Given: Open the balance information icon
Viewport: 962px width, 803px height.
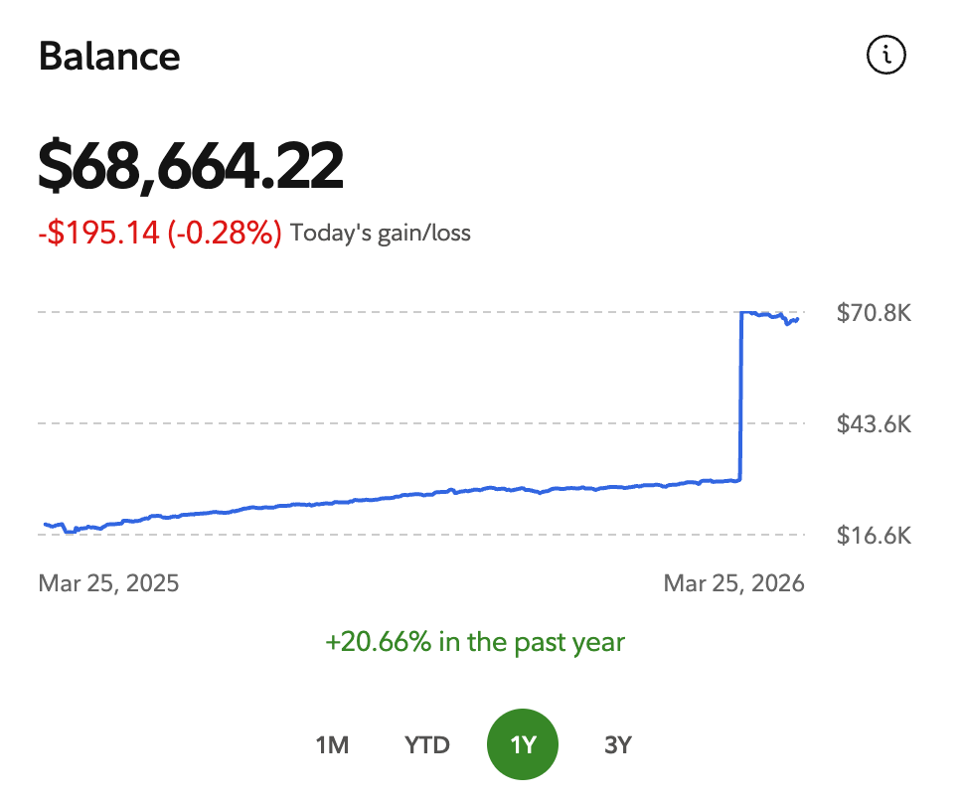Looking at the screenshot, I should [x=886, y=56].
